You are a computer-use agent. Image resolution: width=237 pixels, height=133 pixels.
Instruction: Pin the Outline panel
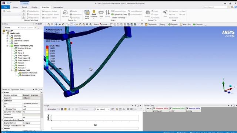[36, 24]
